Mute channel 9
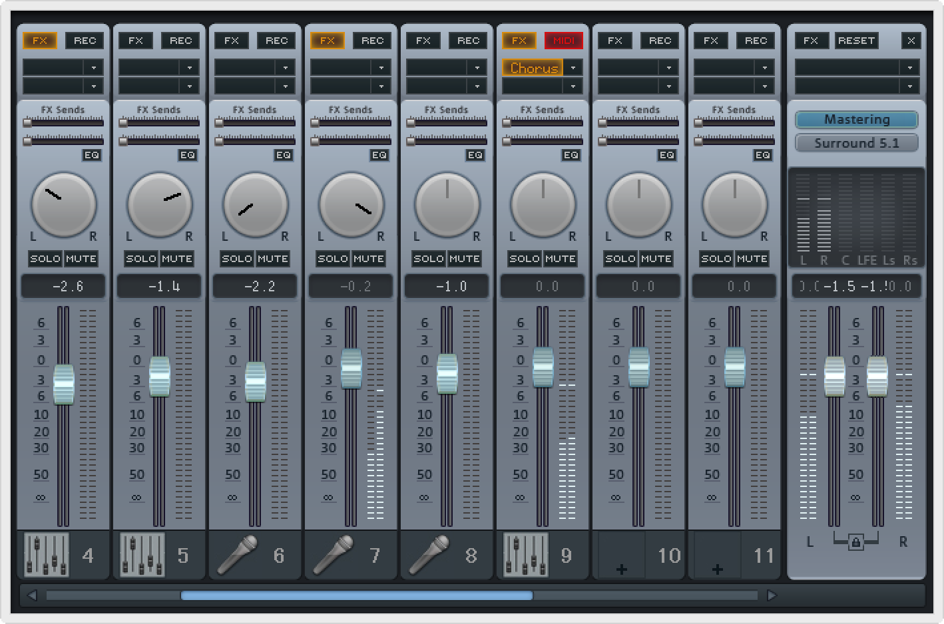Viewport: 944px width, 624px height. (x=561, y=259)
